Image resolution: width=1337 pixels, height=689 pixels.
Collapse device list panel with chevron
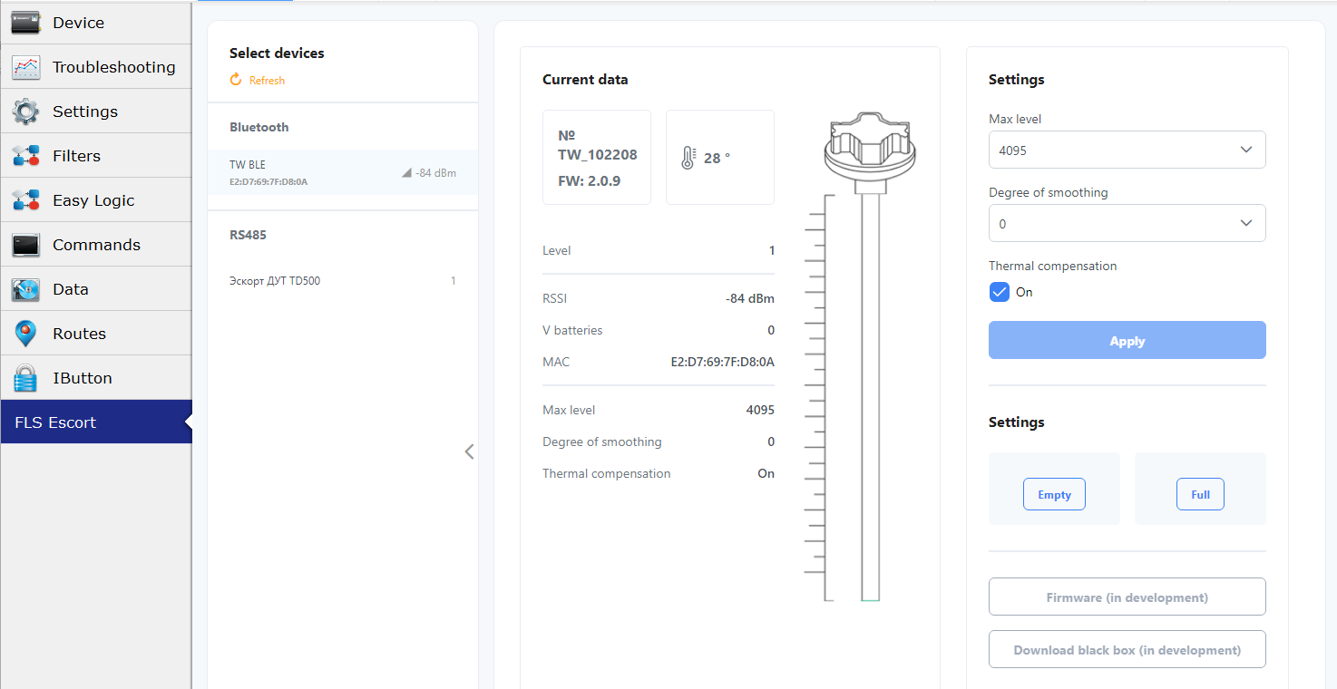[x=469, y=451]
